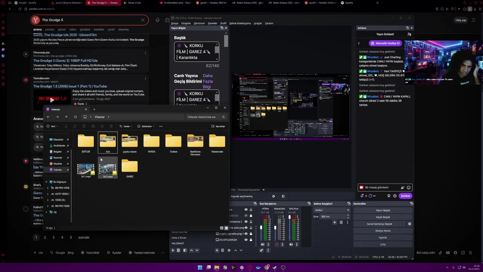
Task: Click the purple Sohbet send button
Action: [x=405, y=196]
